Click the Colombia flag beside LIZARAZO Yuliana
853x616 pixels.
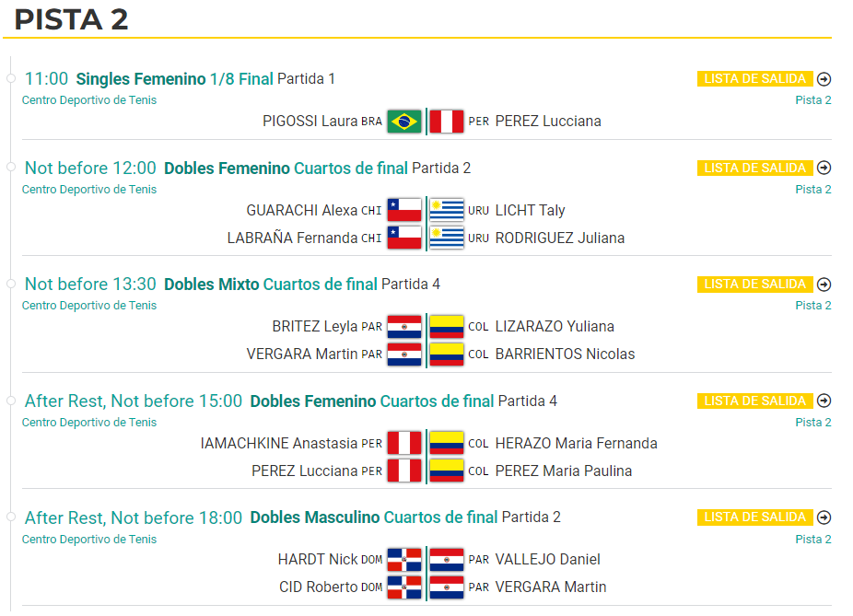click(x=446, y=327)
